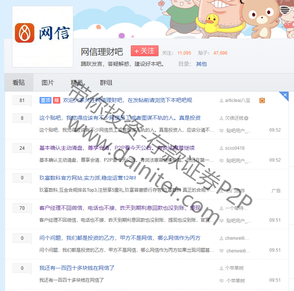Open author profile 一个等待...
The height and width of the screenshot is (291, 294).
point(236,208)
